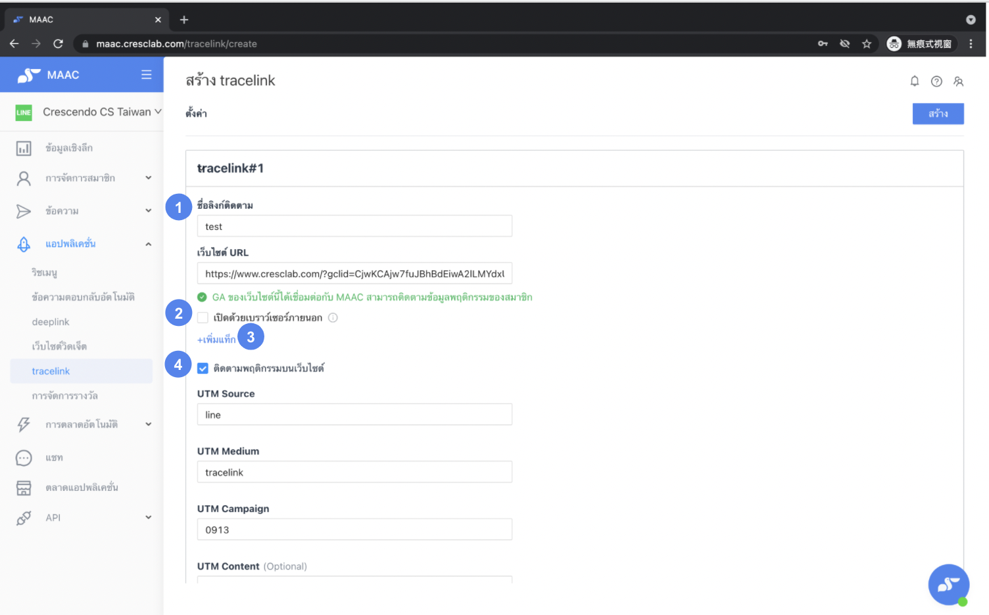This screenshot has height=615, width=989.
Task: Open the ข้อความ messages paper-plane icon
Action: 24,211
